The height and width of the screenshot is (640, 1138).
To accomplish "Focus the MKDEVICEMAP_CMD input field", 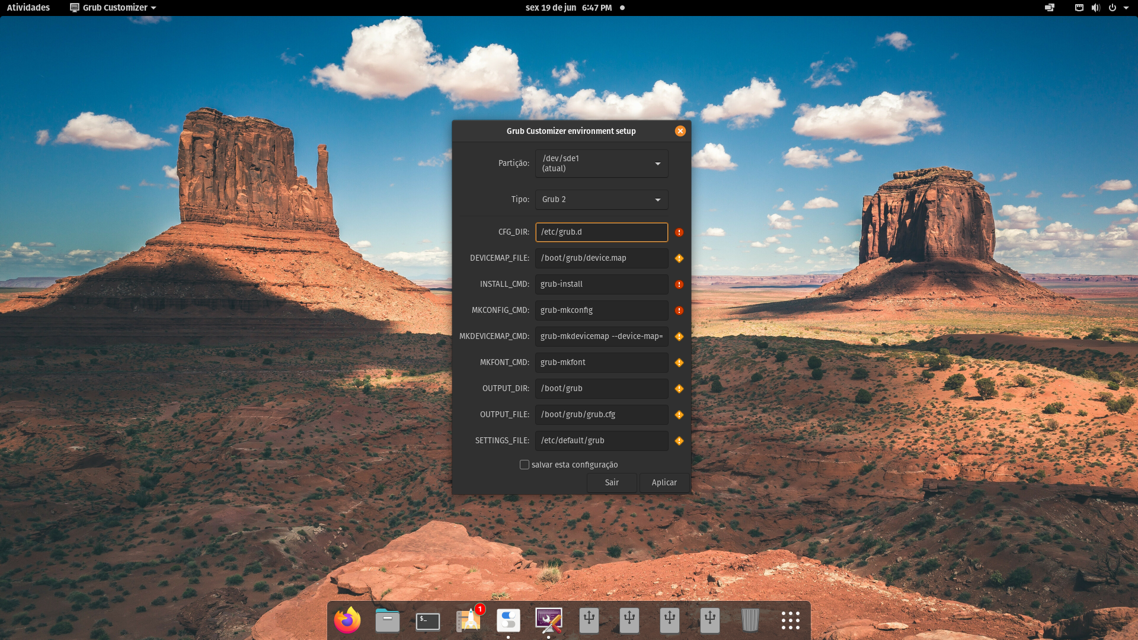I will pos(602,337).
